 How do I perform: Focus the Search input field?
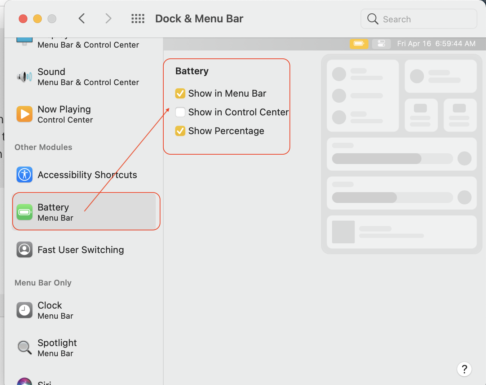coord(419,19)
